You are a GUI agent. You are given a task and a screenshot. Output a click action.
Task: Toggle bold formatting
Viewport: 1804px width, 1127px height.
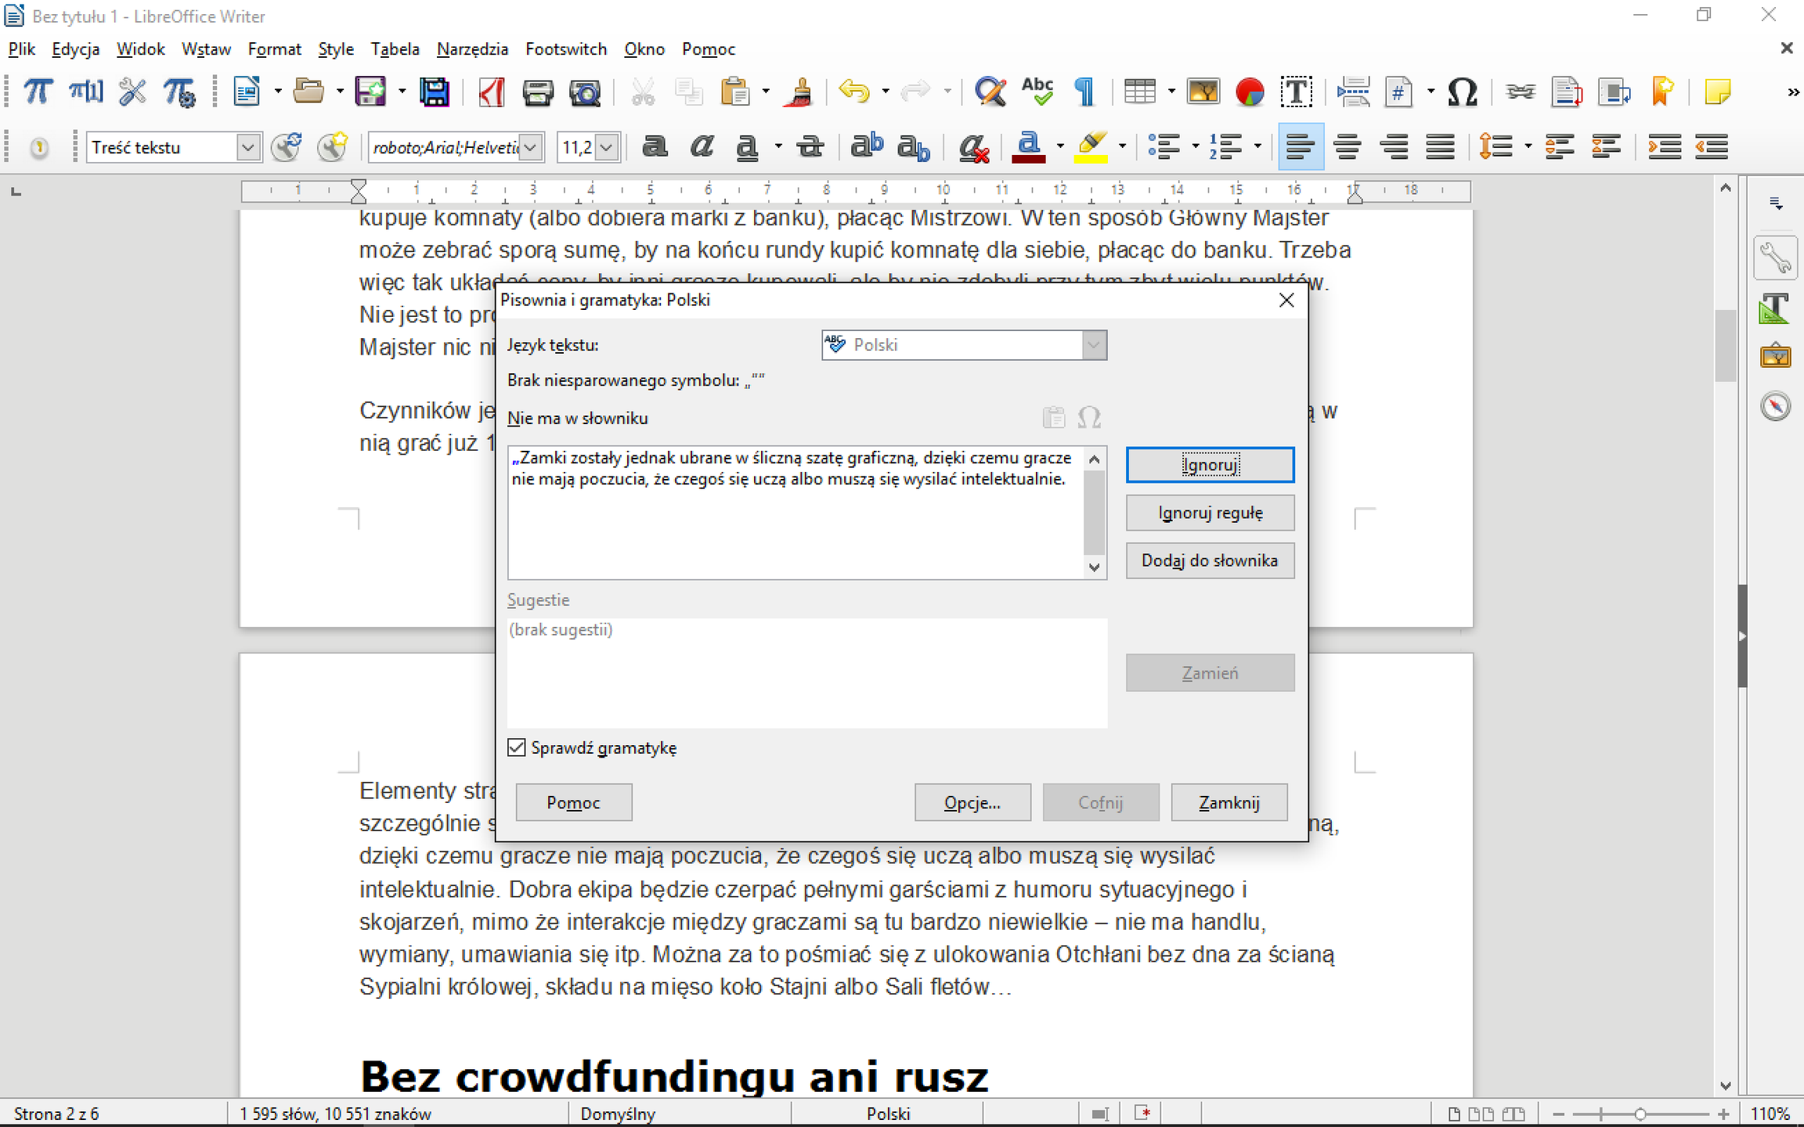[x=655, y=146]
